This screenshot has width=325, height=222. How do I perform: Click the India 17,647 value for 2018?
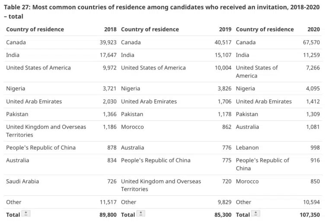108,55
